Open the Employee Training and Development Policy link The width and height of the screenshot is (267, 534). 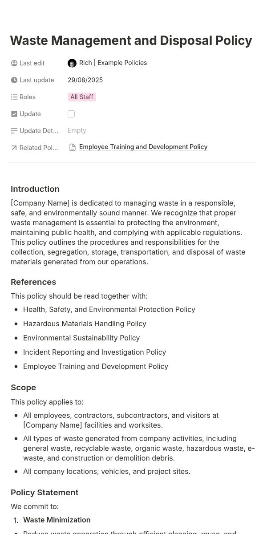coord(143,147)
